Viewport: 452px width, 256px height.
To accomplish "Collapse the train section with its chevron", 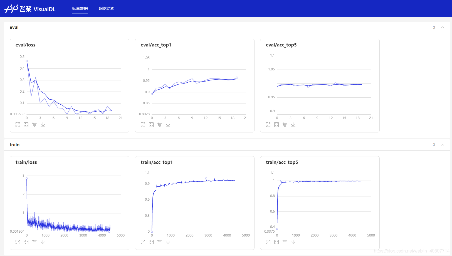I will [x=443, y=145].
